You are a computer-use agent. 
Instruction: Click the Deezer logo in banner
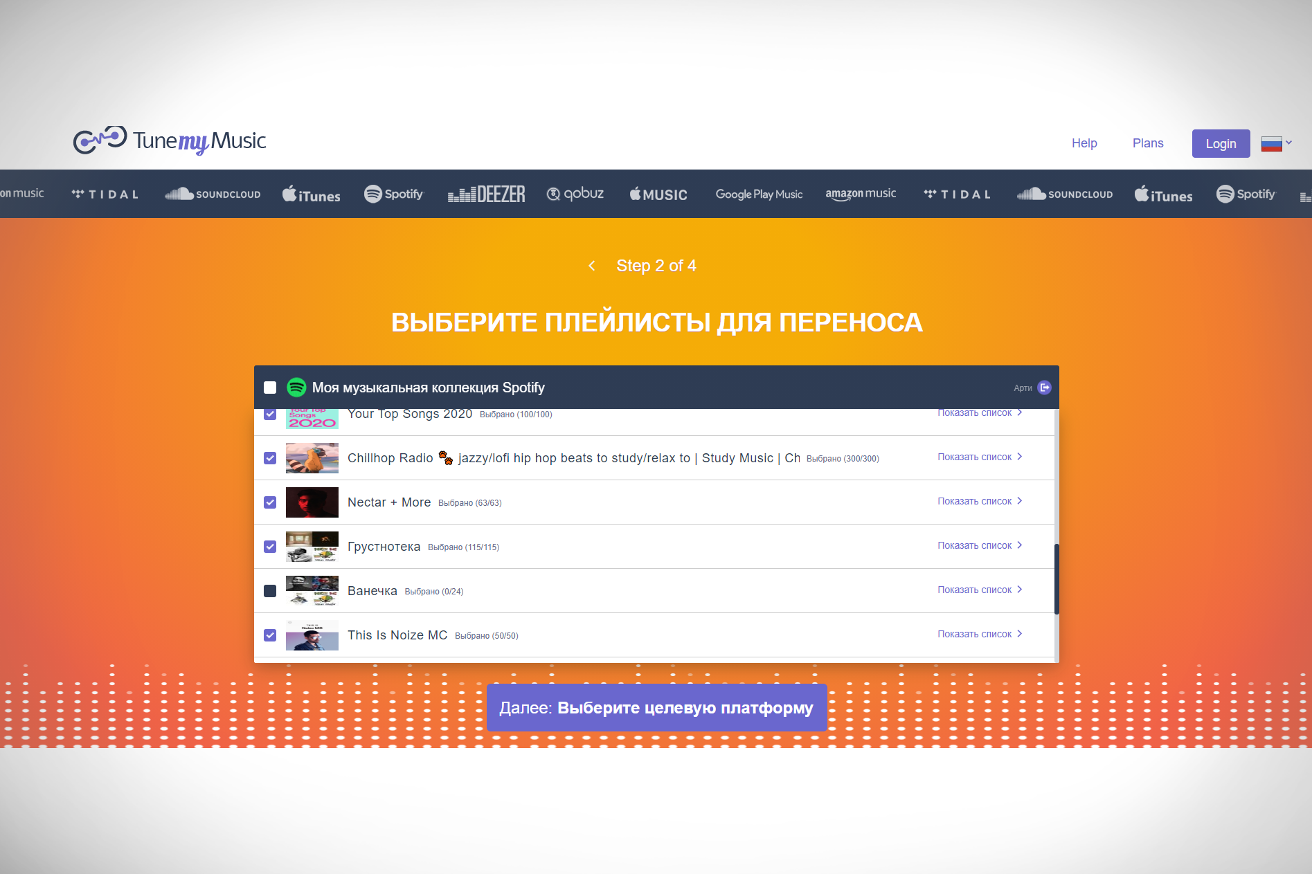(x=487, y=194)
